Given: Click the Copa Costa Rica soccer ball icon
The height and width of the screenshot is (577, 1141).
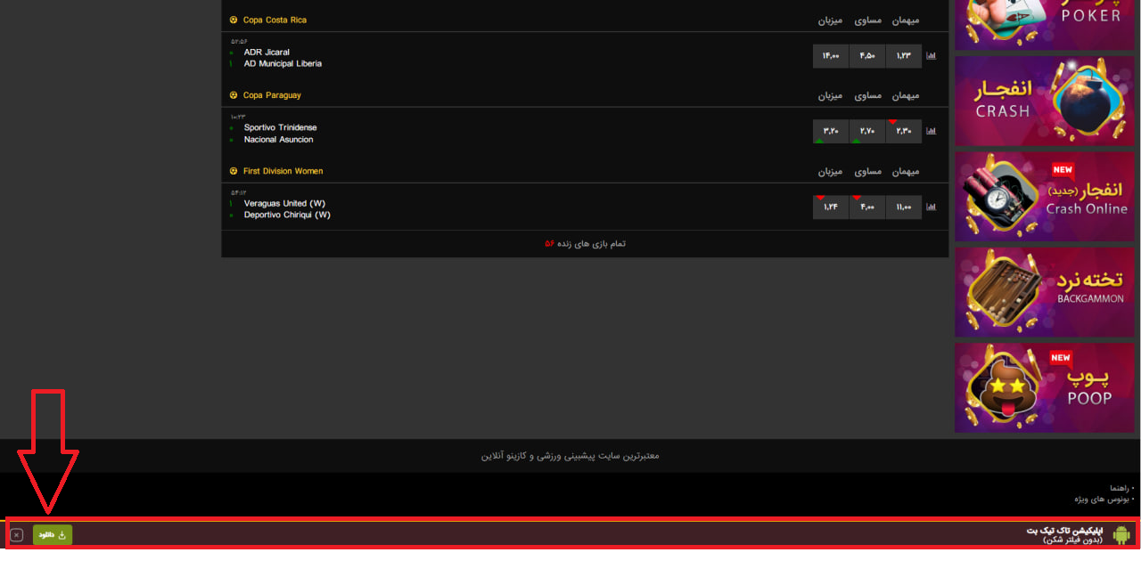Looking at the screenshot, I should pos(234,20).
